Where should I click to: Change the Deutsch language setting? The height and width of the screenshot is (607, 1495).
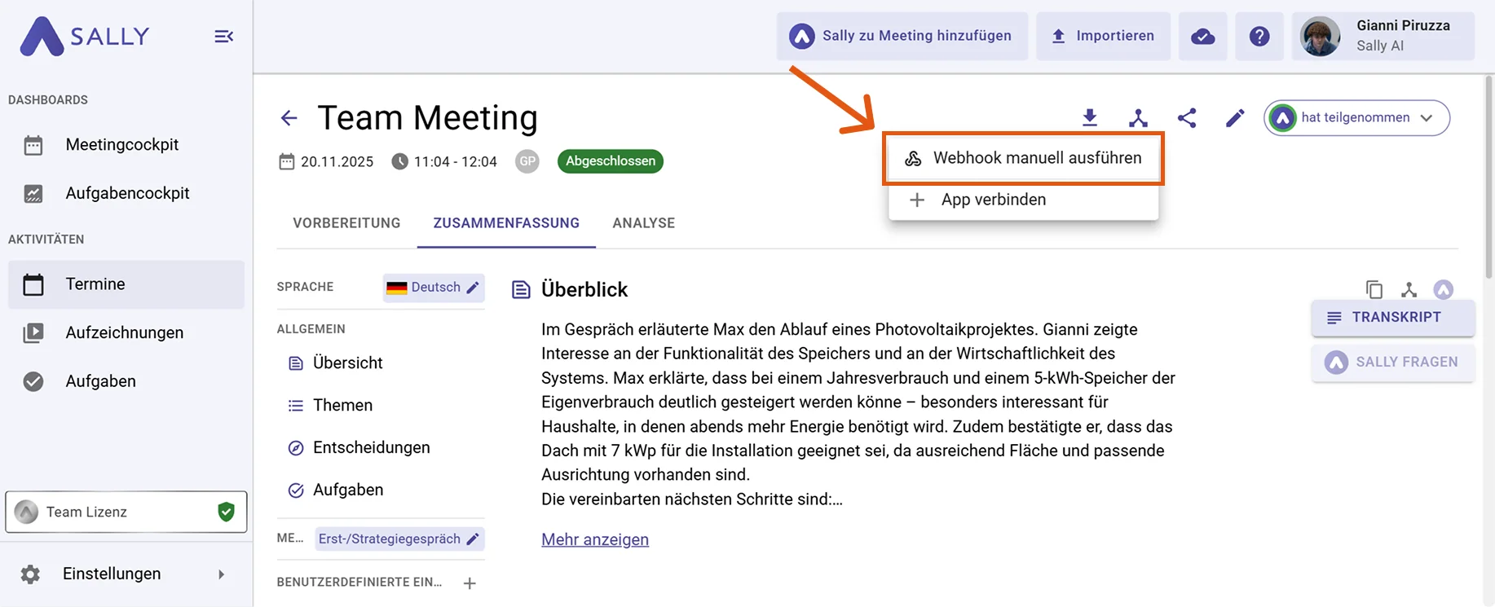(434, 288)
